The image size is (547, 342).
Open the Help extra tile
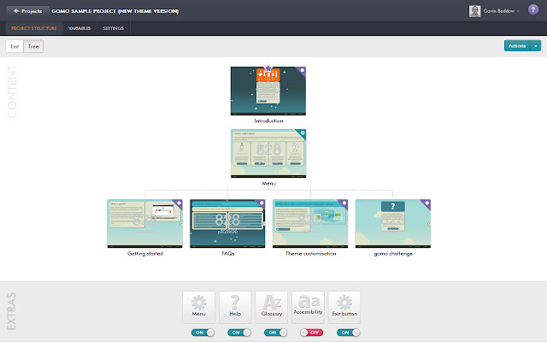coord(235,307)
